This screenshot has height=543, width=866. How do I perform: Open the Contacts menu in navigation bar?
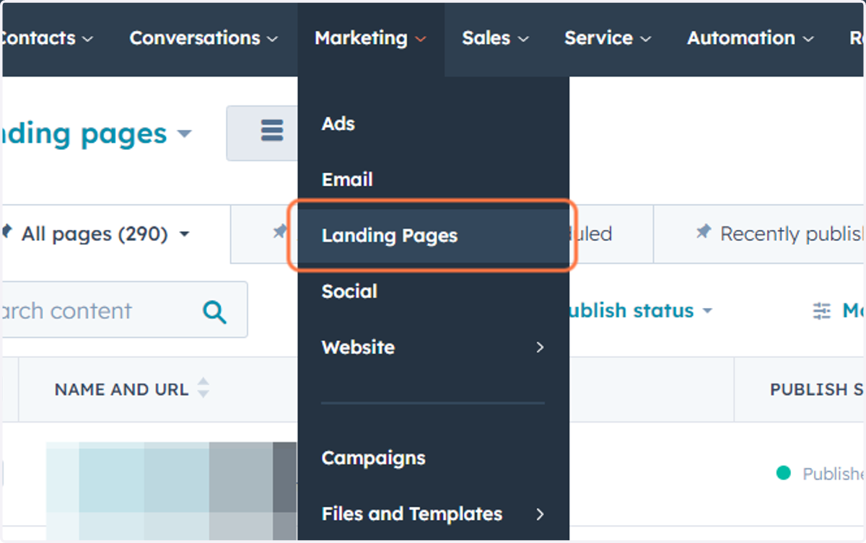click(47, 38)
